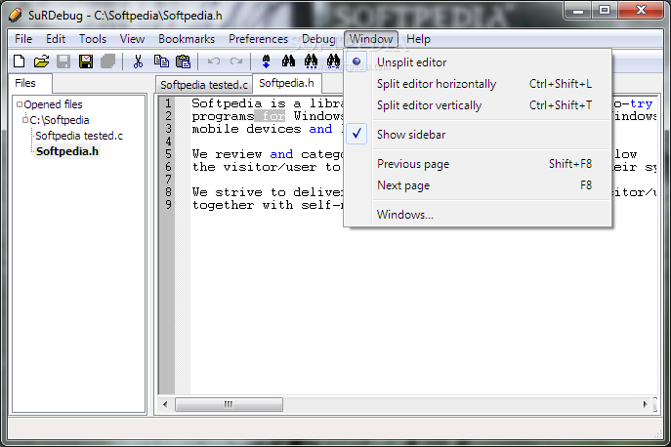Cut selection with the scissors icon
The width and height of the screenshot is (671, 447).
(x=138, y=61)
